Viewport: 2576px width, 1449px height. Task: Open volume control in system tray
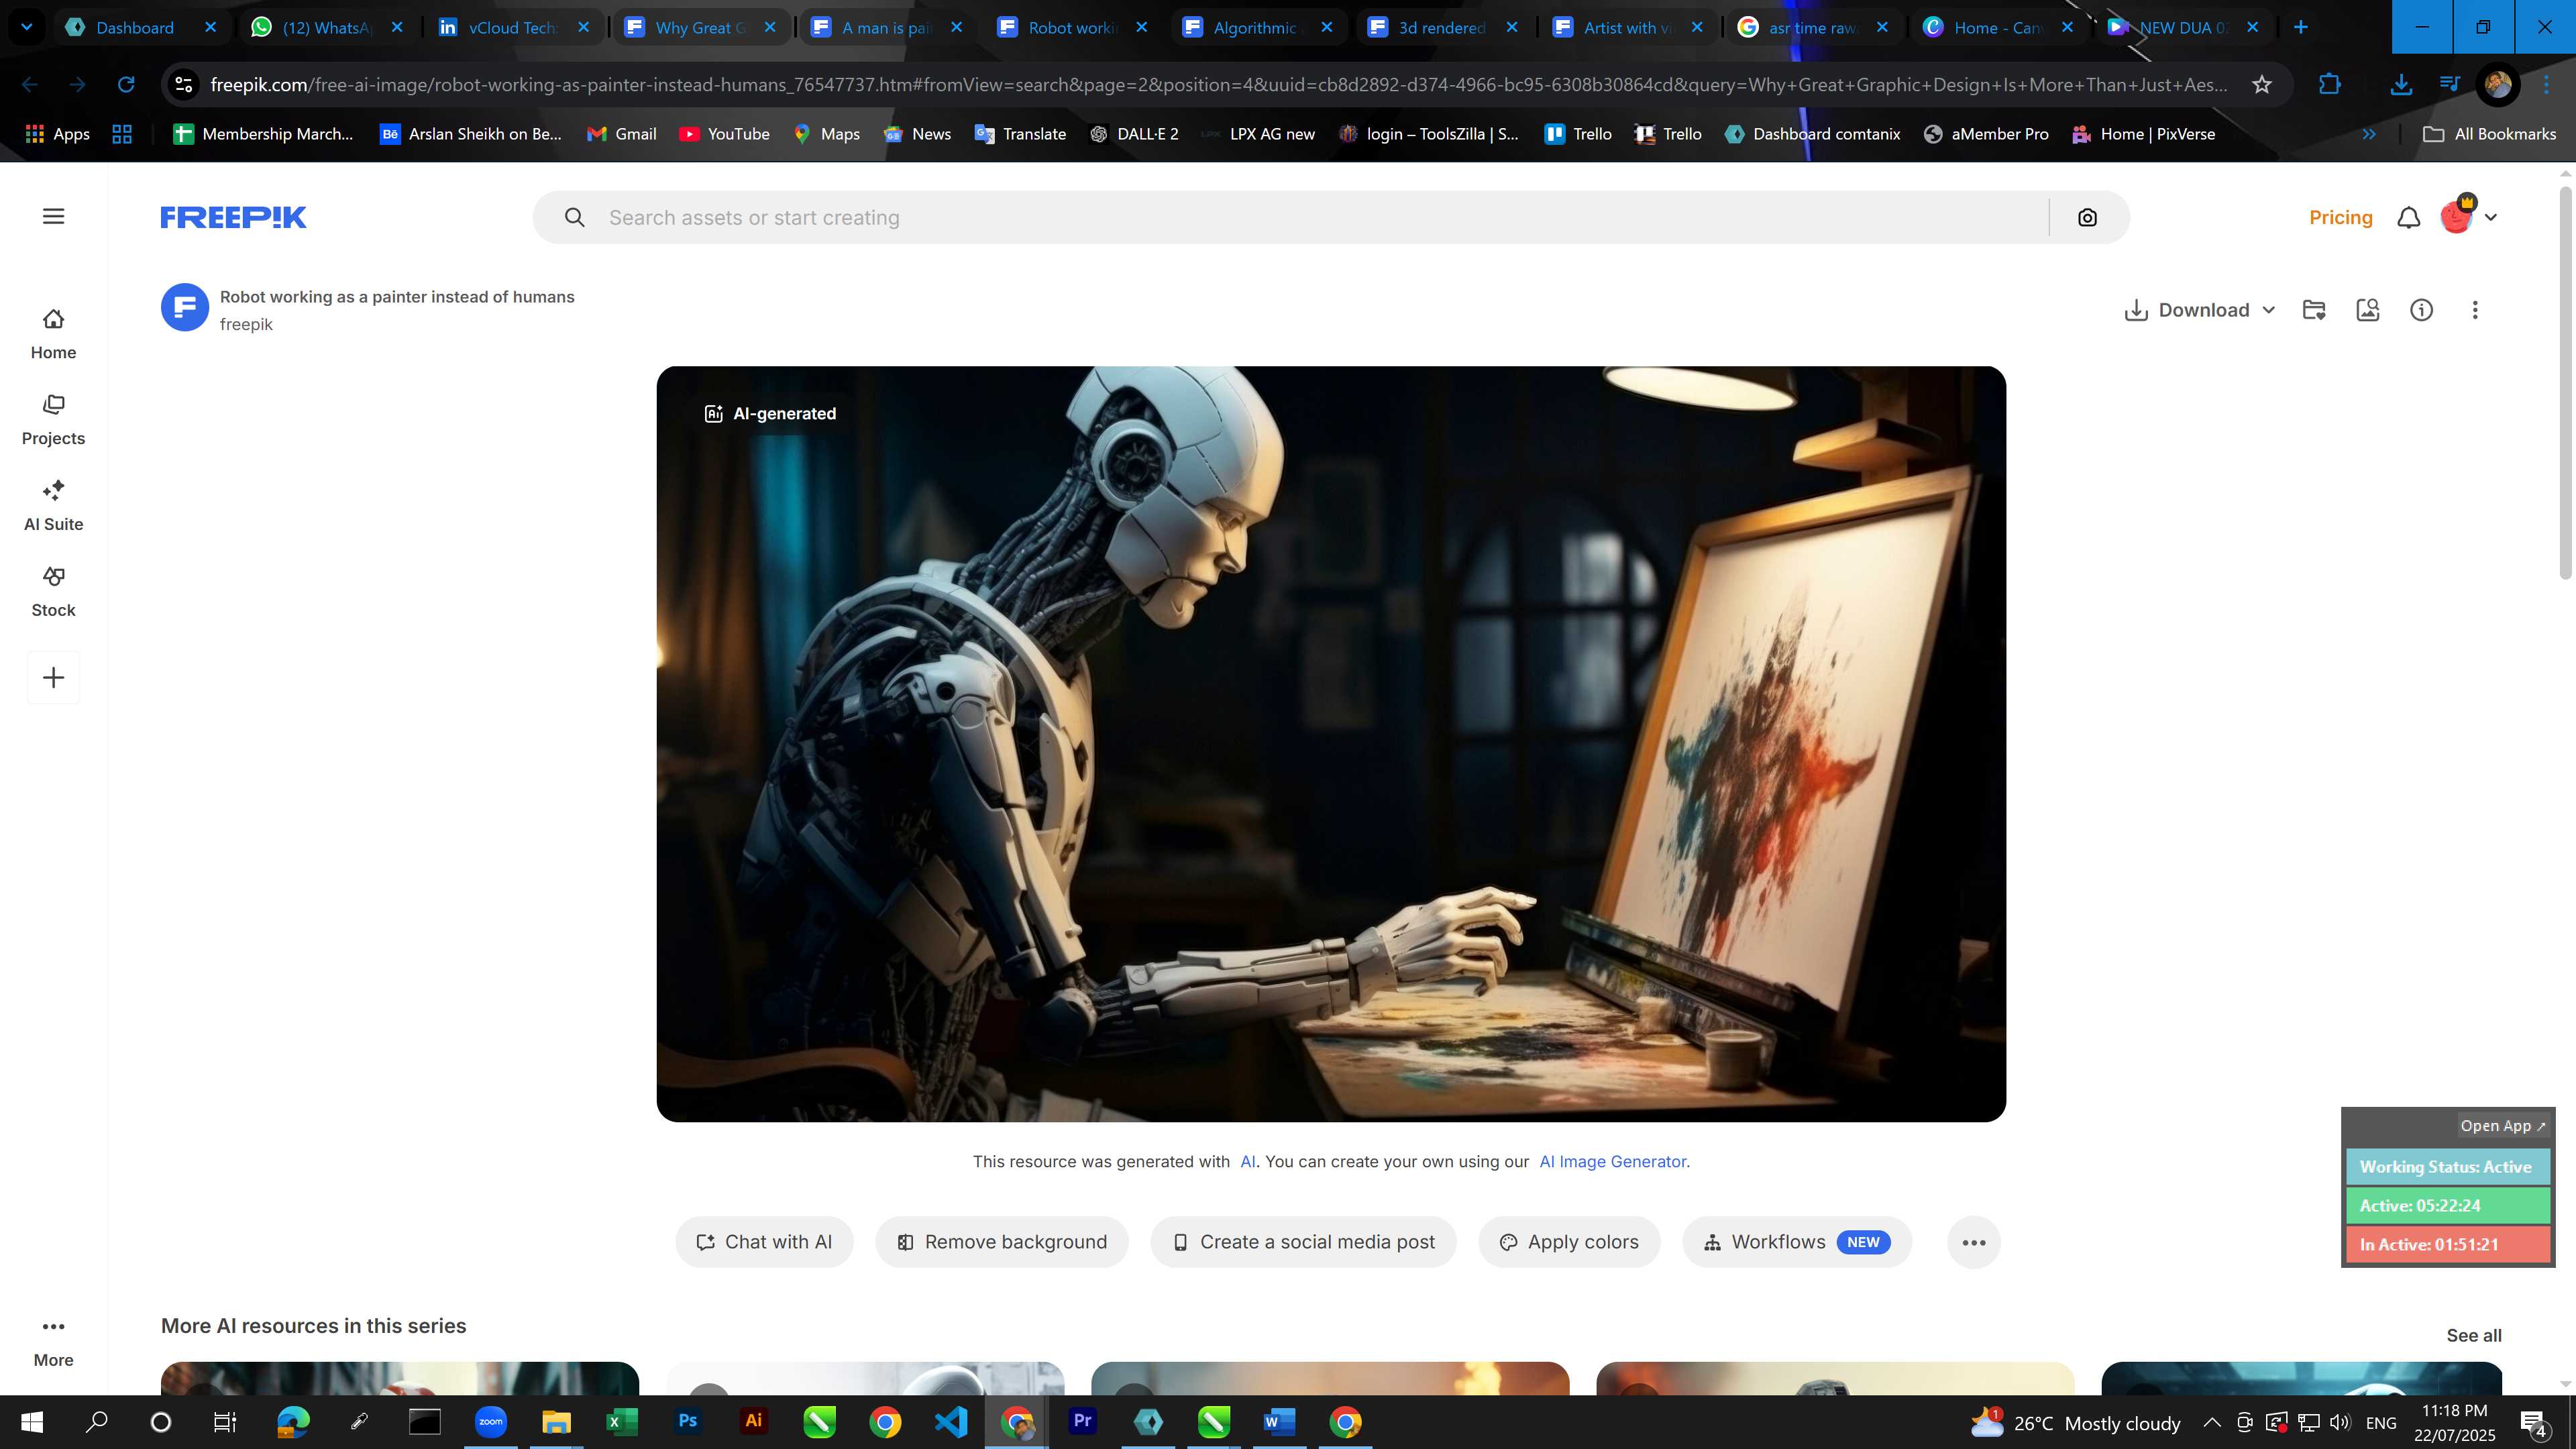pos(2339,1422)
